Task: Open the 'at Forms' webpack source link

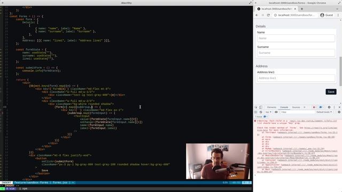Action: pyautogui.click(x=304, y=137)
